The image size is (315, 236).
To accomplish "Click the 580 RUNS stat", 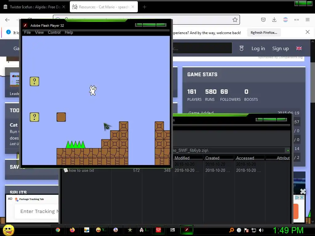I will click(210, 95).
